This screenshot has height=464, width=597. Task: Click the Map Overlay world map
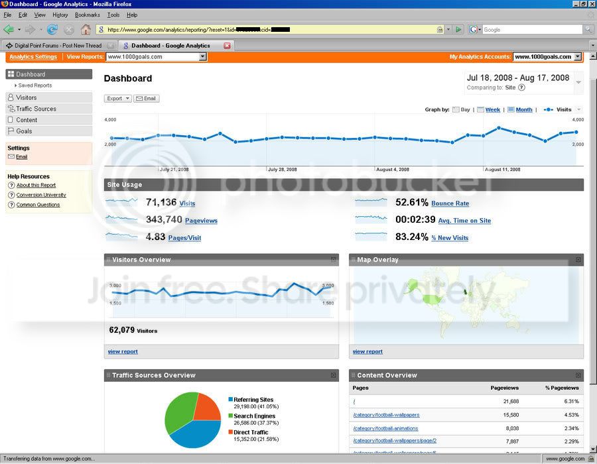(x=466, y=306)
